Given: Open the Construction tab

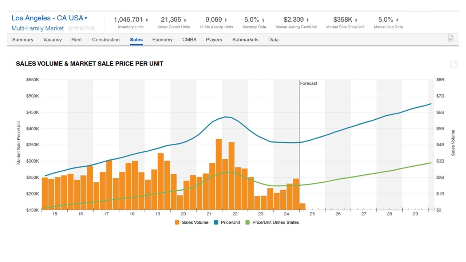Looking at the screenshot, I should 106,40.
